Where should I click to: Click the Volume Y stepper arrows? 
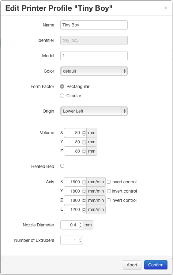click(84, 142)
